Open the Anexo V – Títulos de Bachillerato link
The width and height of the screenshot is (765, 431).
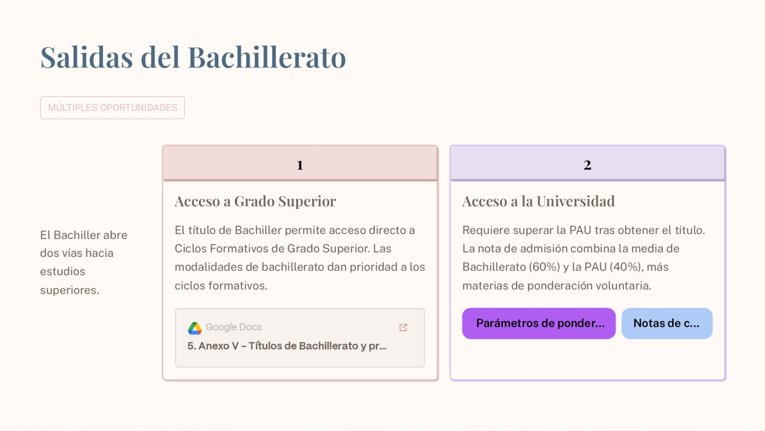pos(287,346)
